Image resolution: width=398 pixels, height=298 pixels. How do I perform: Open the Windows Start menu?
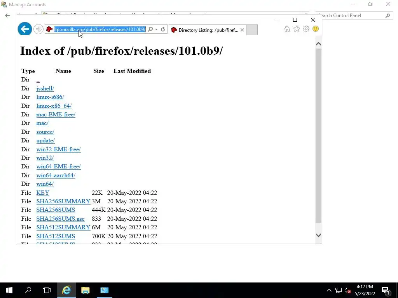point(9,290)
